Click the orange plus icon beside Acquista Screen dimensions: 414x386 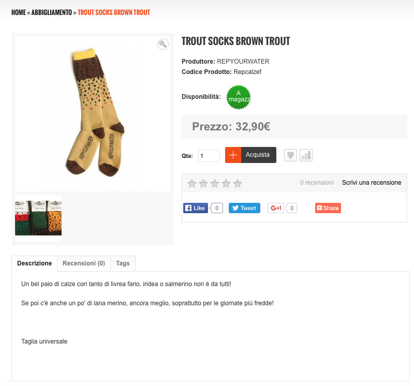point(233,155)
